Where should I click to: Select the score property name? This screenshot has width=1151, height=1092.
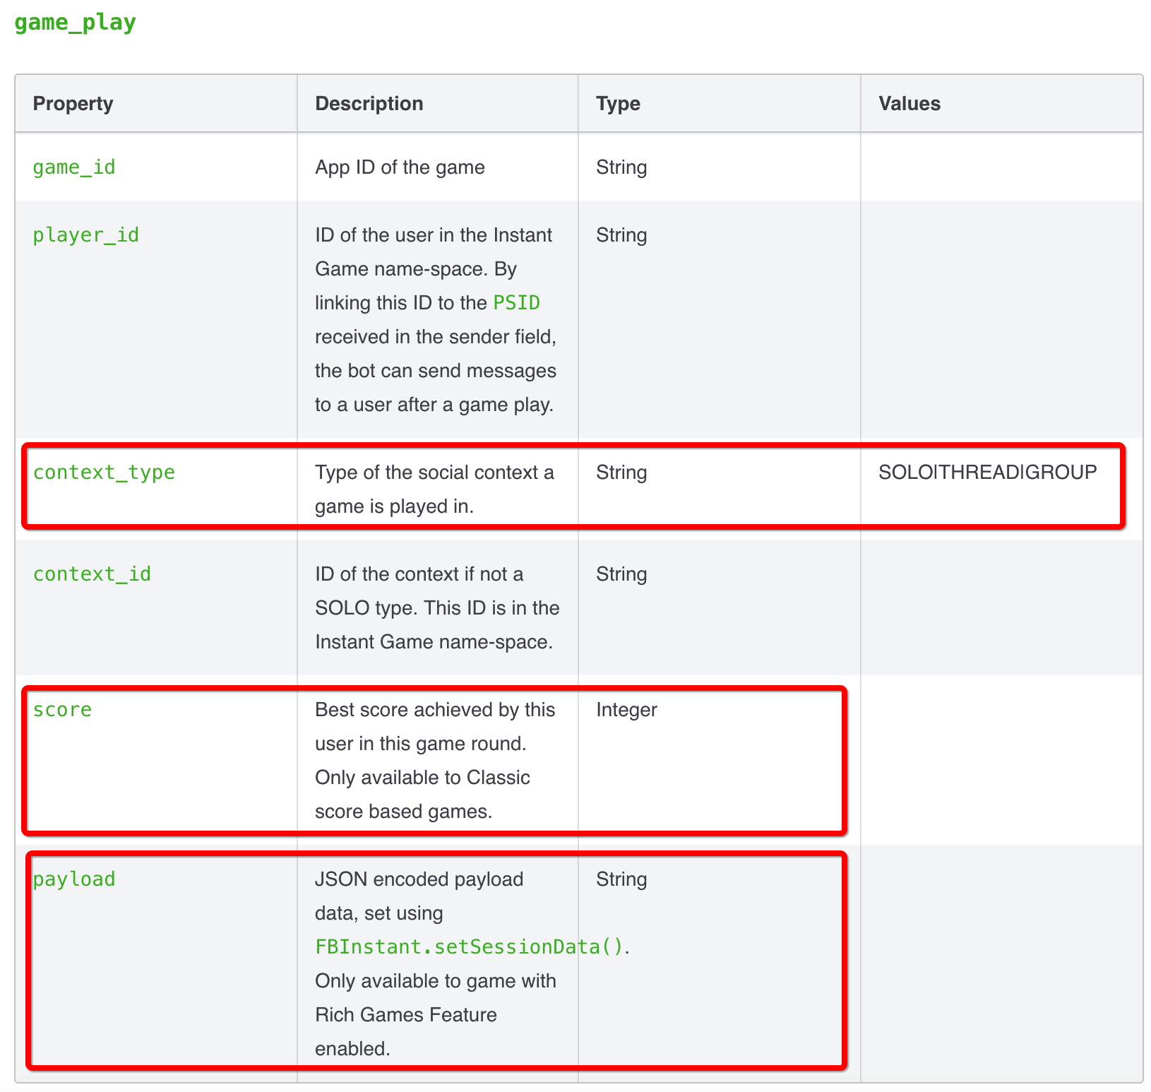pyautogui.click(x=62, y=710)
